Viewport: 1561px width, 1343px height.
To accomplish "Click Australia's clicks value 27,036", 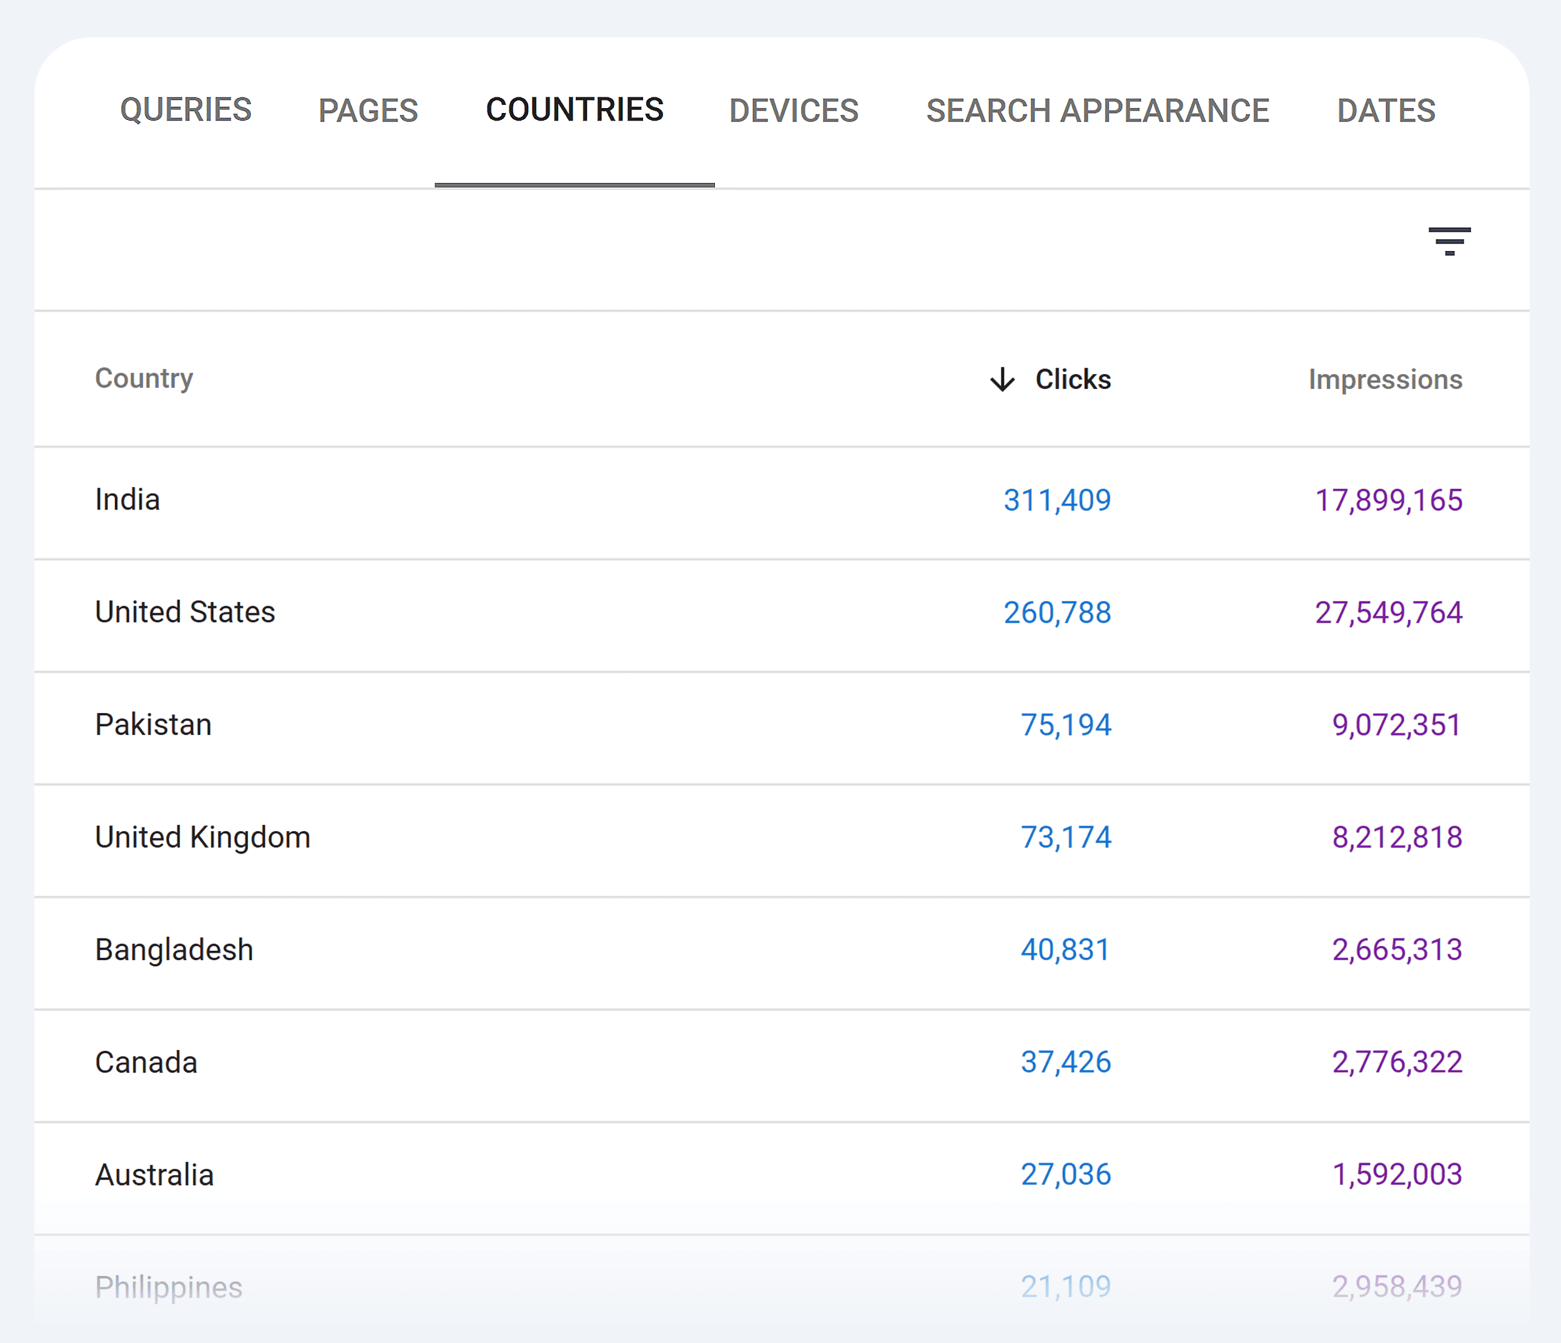I will 1065,1174.
